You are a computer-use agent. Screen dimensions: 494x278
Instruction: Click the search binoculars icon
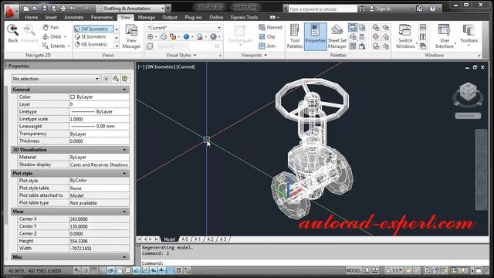tap(362, 8)
